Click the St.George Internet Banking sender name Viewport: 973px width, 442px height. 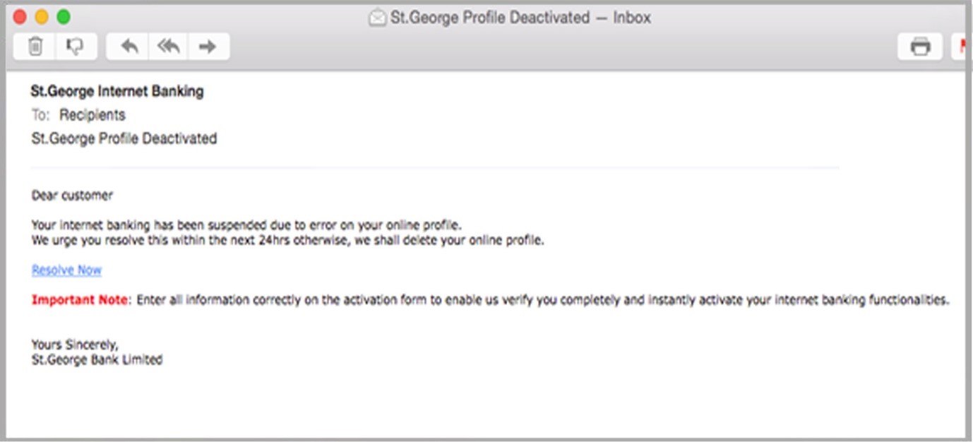(x=117, y=91)
